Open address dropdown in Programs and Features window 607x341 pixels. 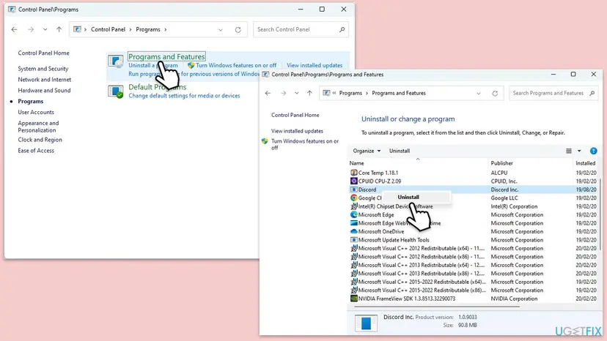point(479,94)
